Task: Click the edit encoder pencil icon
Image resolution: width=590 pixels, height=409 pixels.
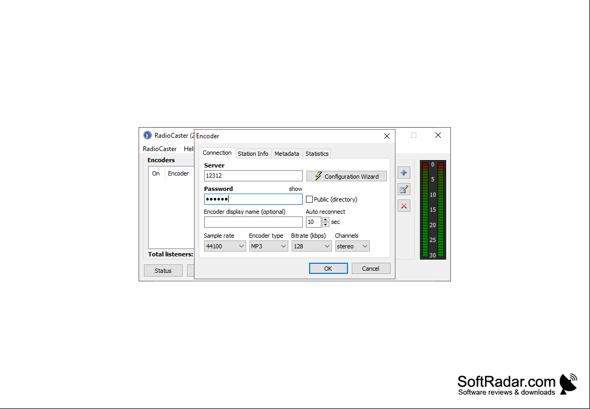Action: 404,189
